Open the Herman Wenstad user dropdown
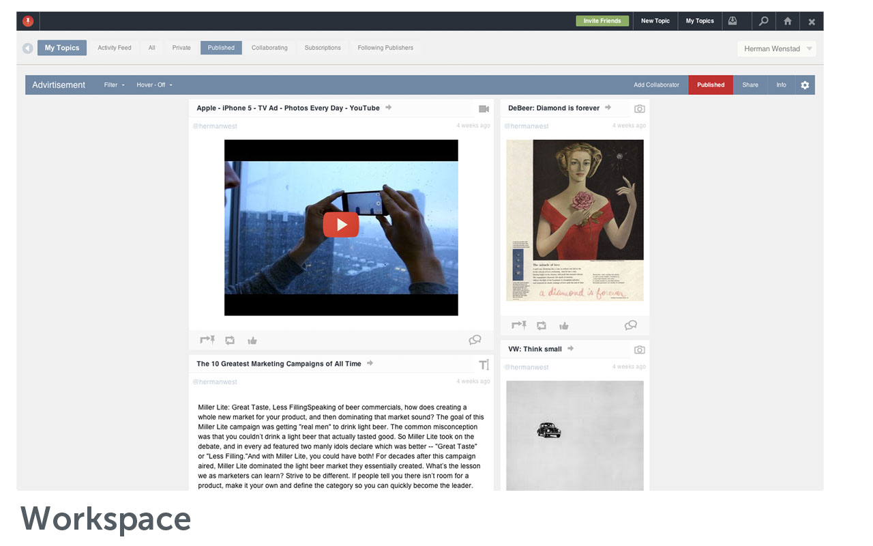This screenshot has width=873, height=546. (777, 49)
